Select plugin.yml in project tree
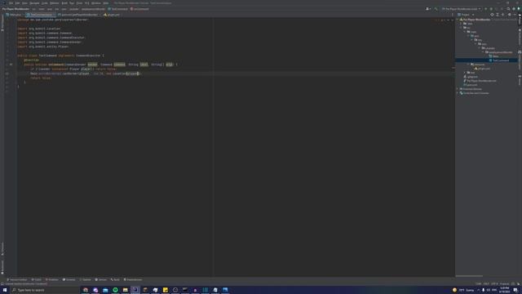Image resolution: width=522 pixels, height=294 pixels. click(x=482, y=69)
